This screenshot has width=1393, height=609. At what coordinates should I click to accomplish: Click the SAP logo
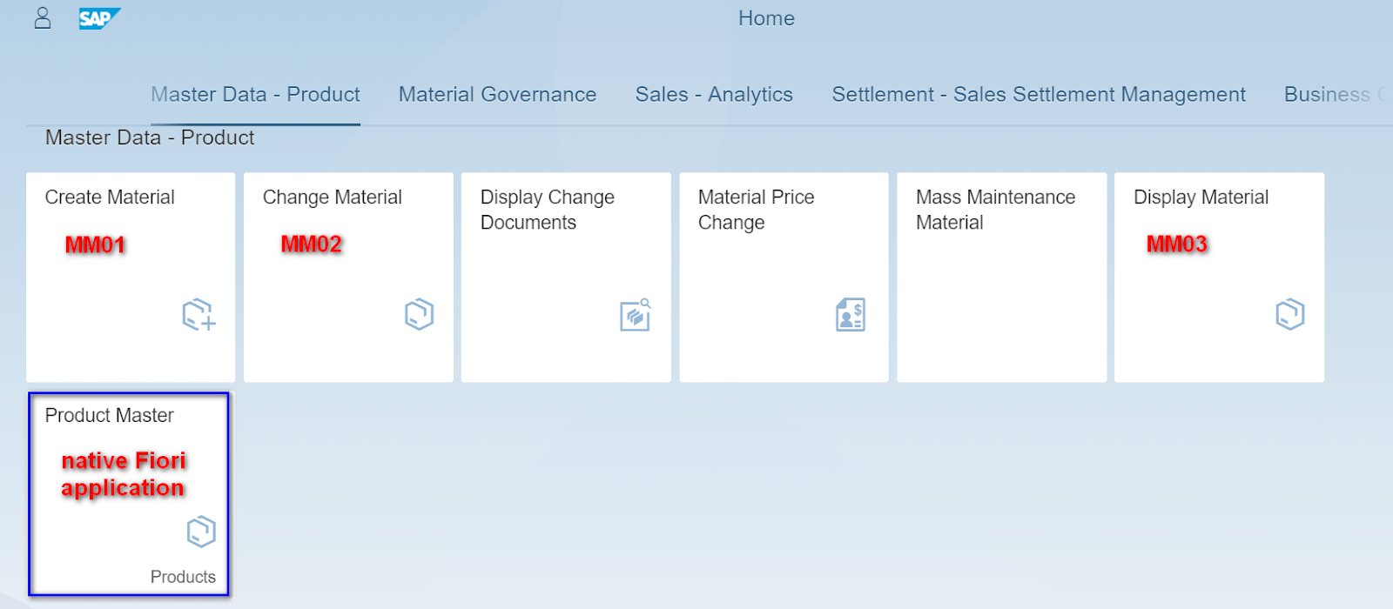pyautogui.click(x=98, y=18)
